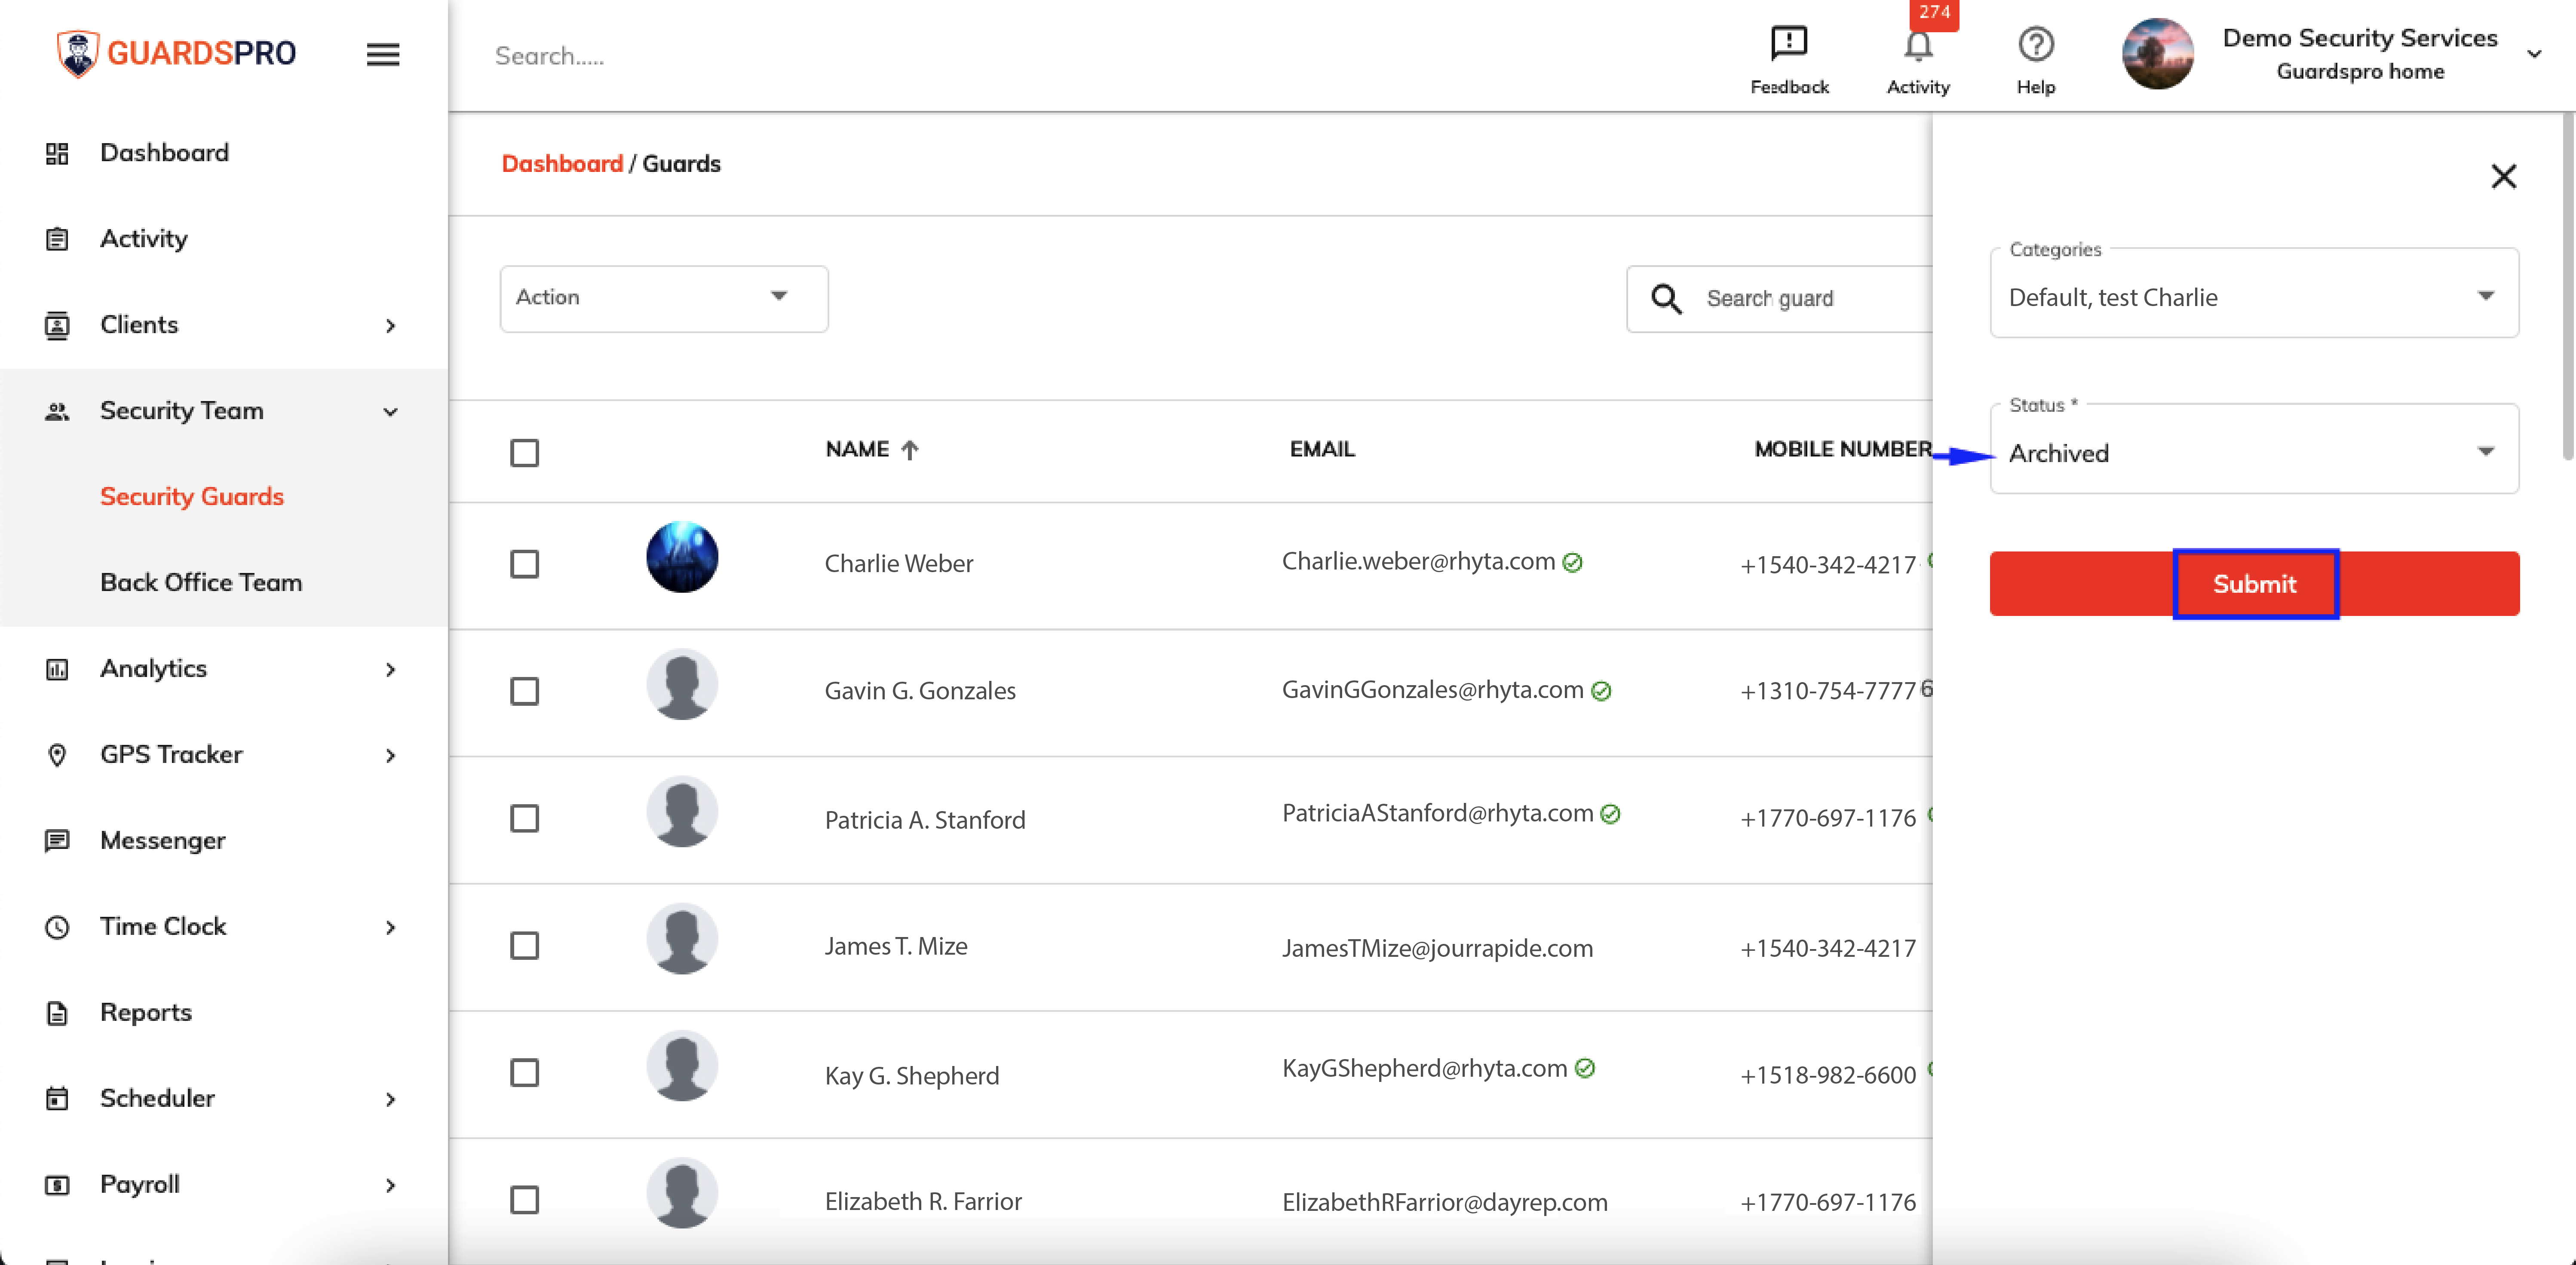Screen dimensions: 2576x1265
Task: Click the Dashboard breadcrumb link
Action: (562, 164)
